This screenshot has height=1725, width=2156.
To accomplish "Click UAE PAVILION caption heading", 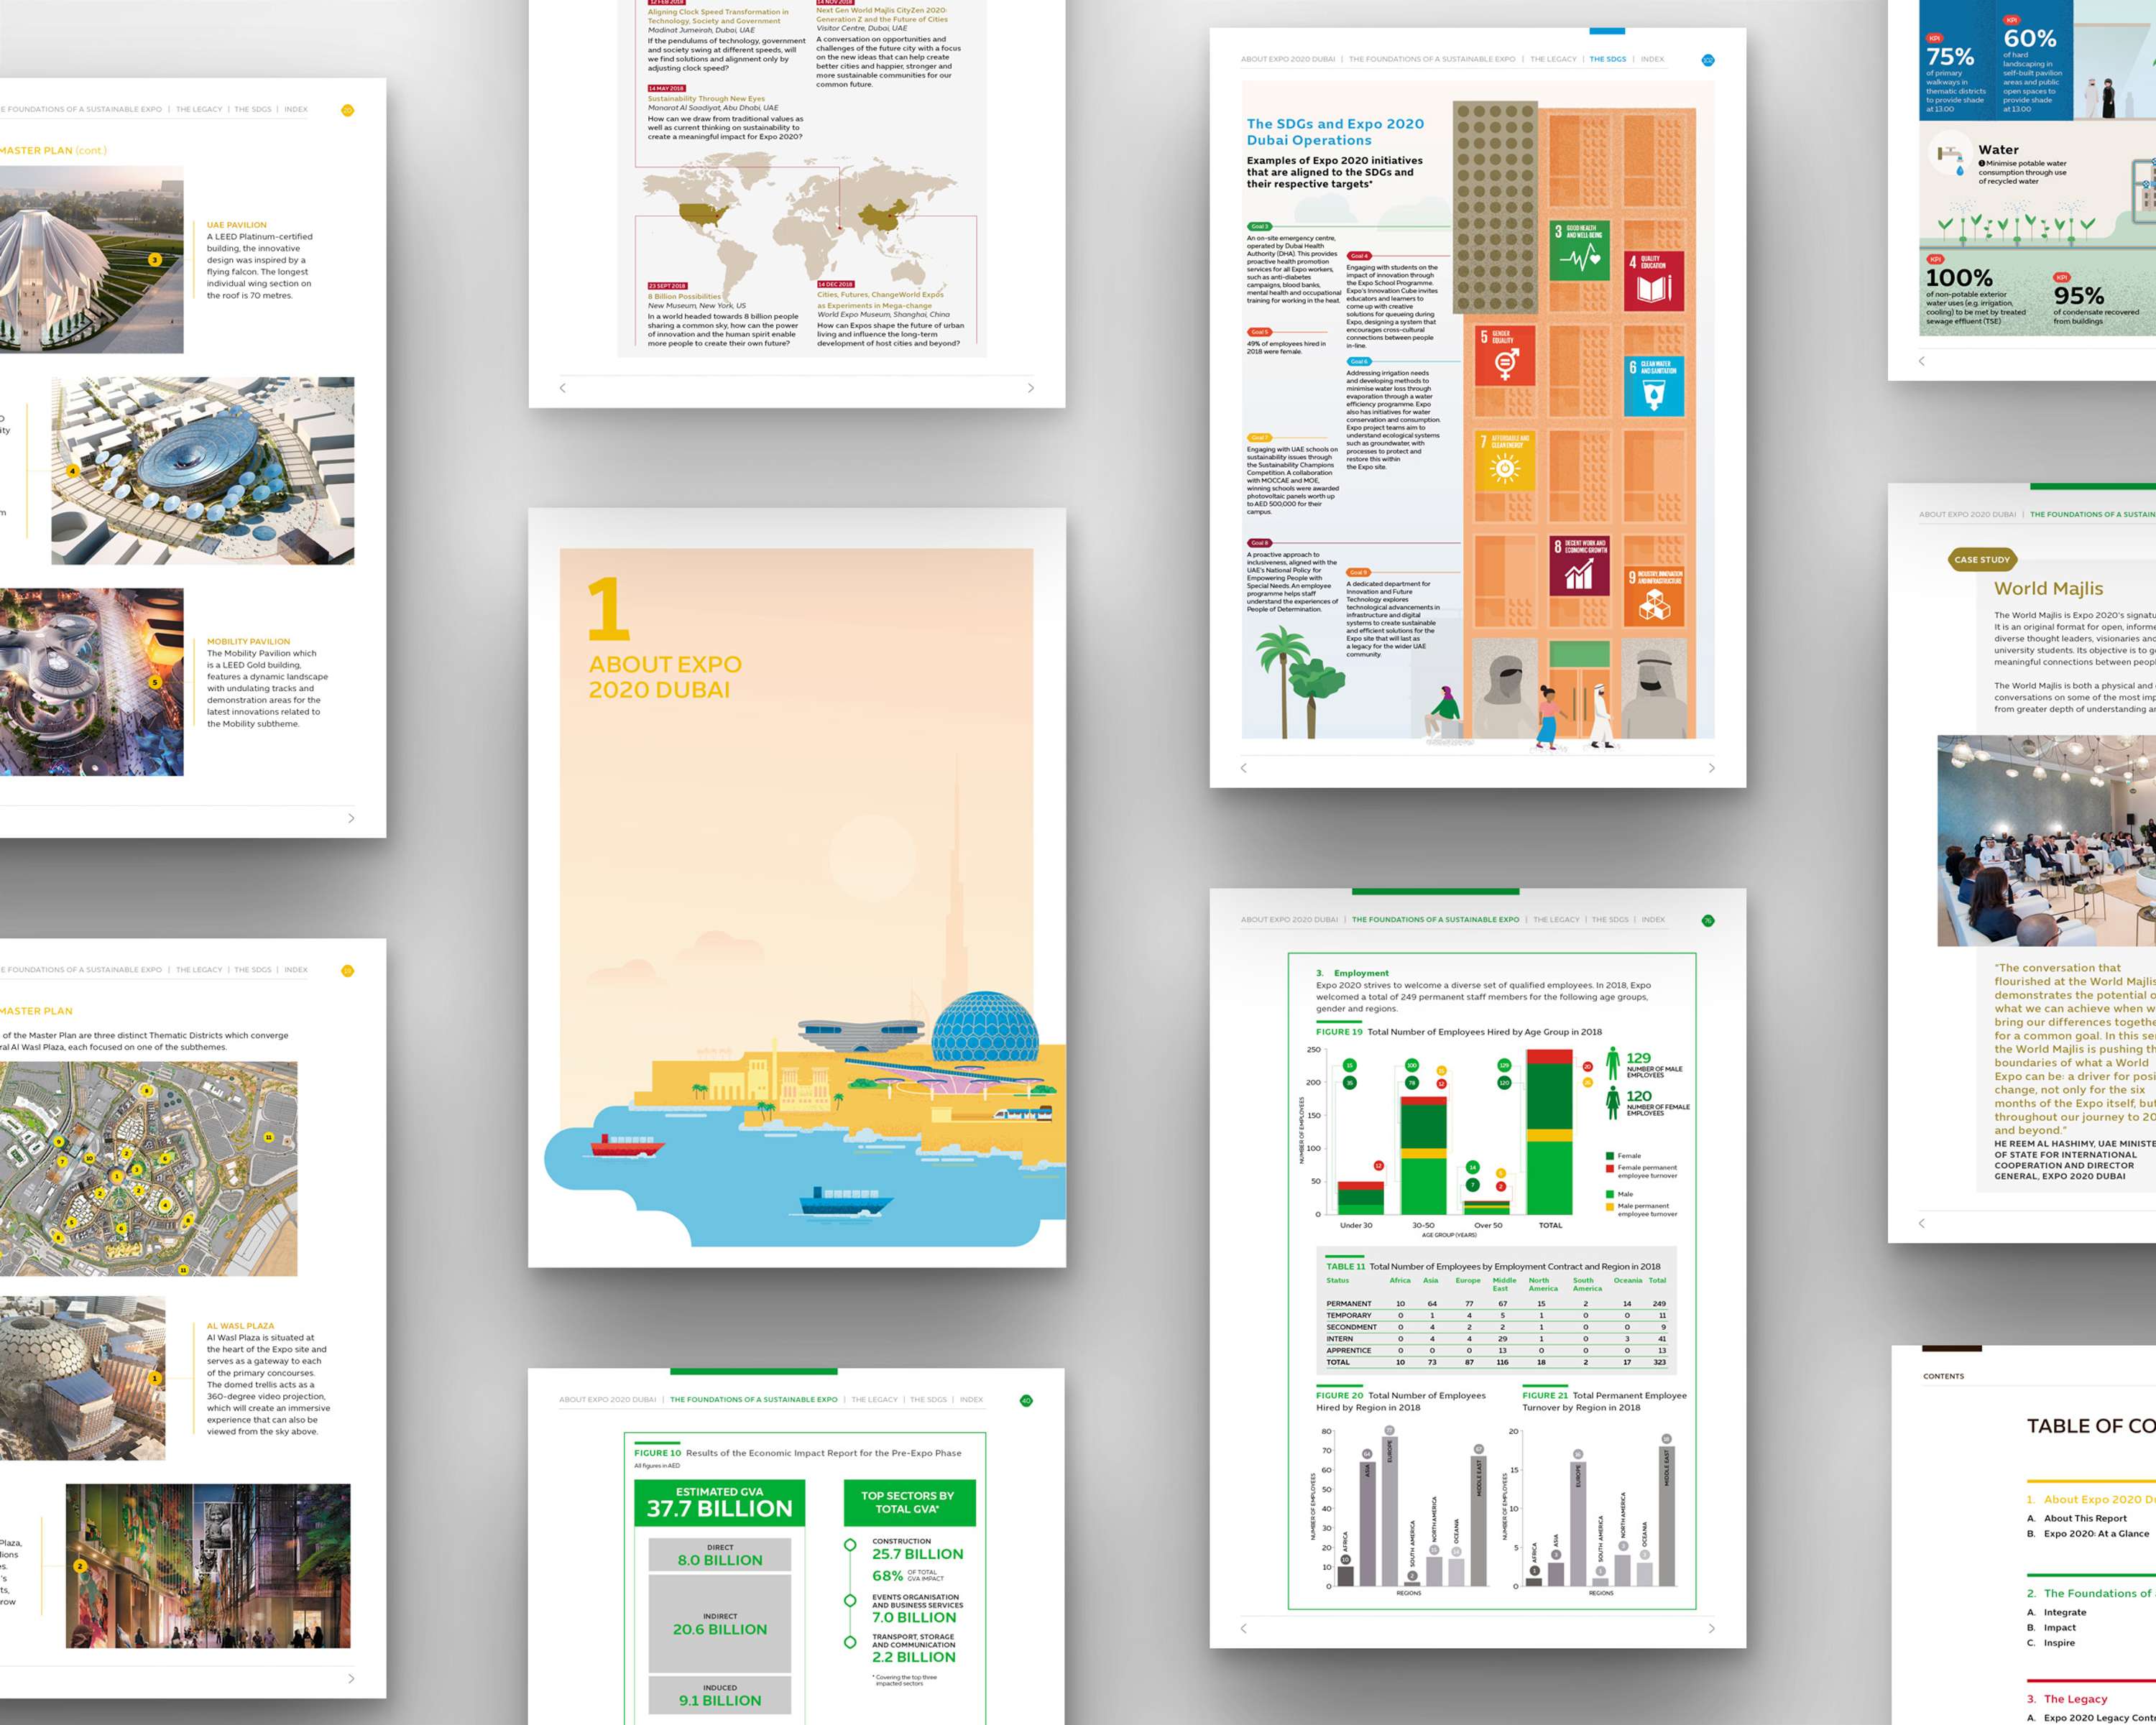I will (237, 225).
